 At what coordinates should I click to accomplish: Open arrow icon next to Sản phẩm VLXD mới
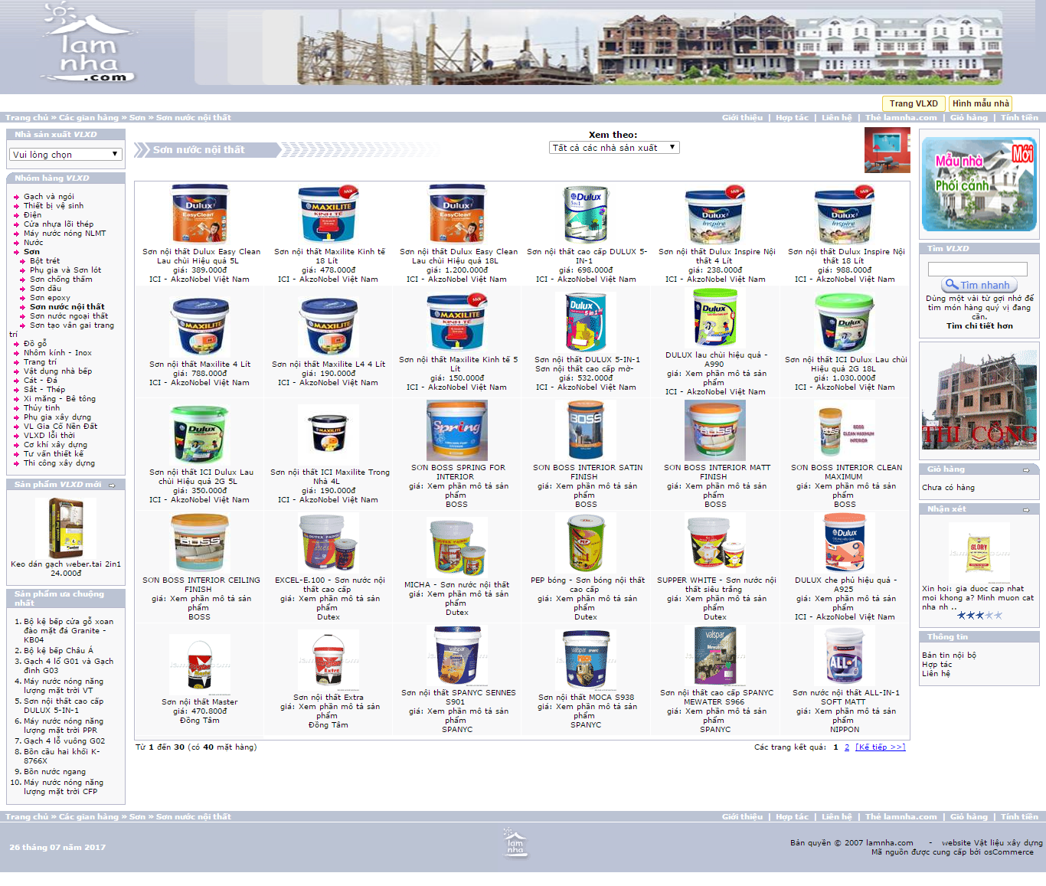click(x=112, y=485)
